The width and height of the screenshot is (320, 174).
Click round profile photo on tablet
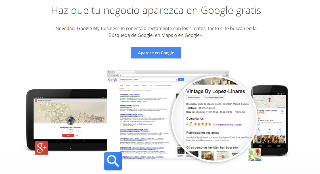[70, 120]
